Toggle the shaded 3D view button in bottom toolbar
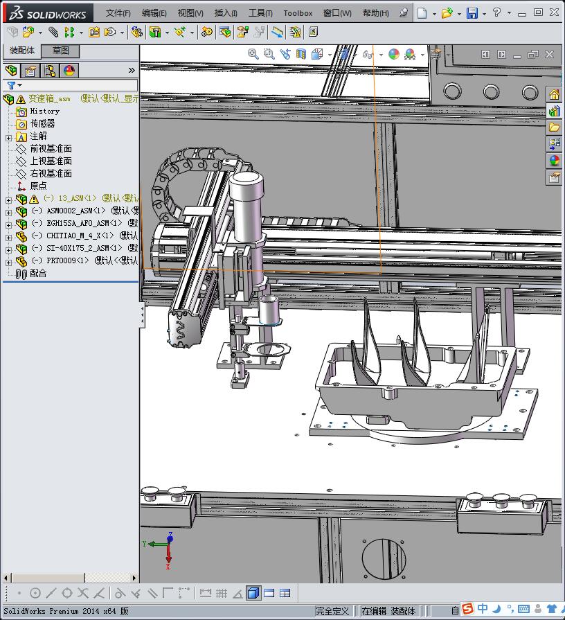This screenshot has height=620, width=565. click(253, 593)
